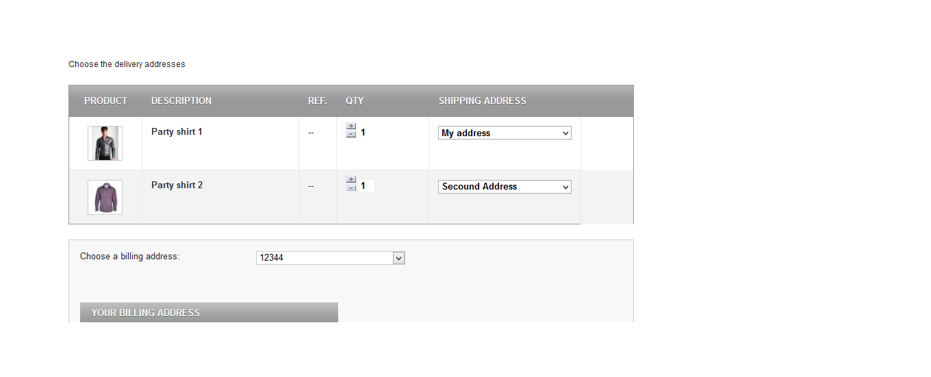Click the DESCRIPTION column header
931x377 pixels.
[x=181, y=101]
